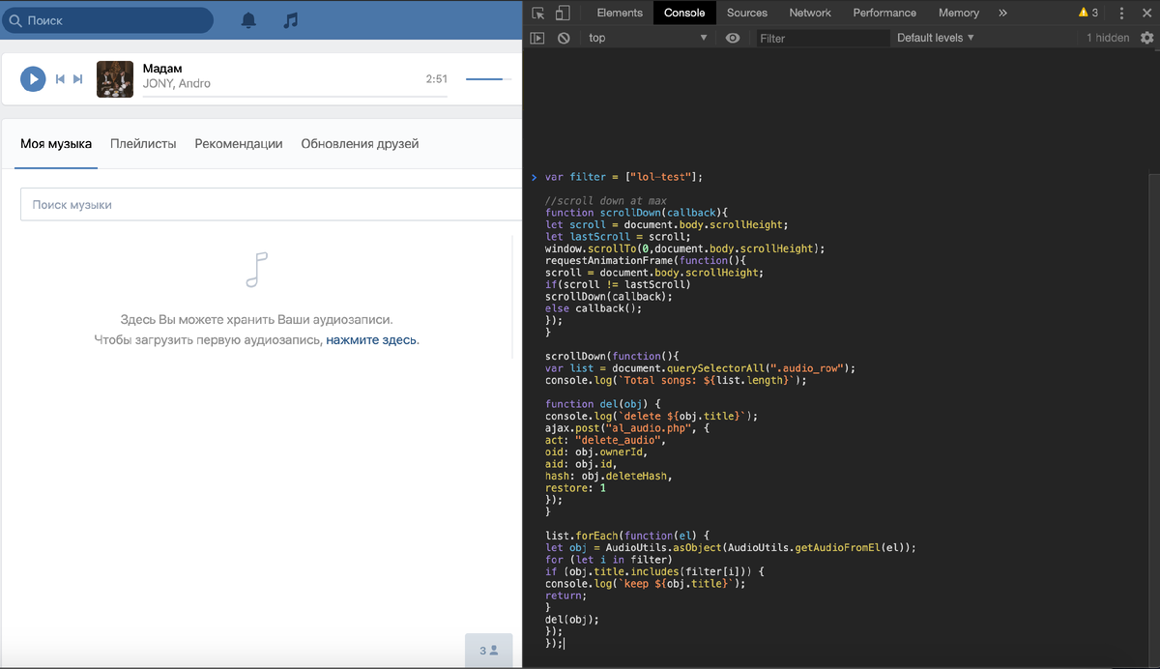1160x669 pixels.
Task: Skip to next track
Action: [x=78, y=79]
